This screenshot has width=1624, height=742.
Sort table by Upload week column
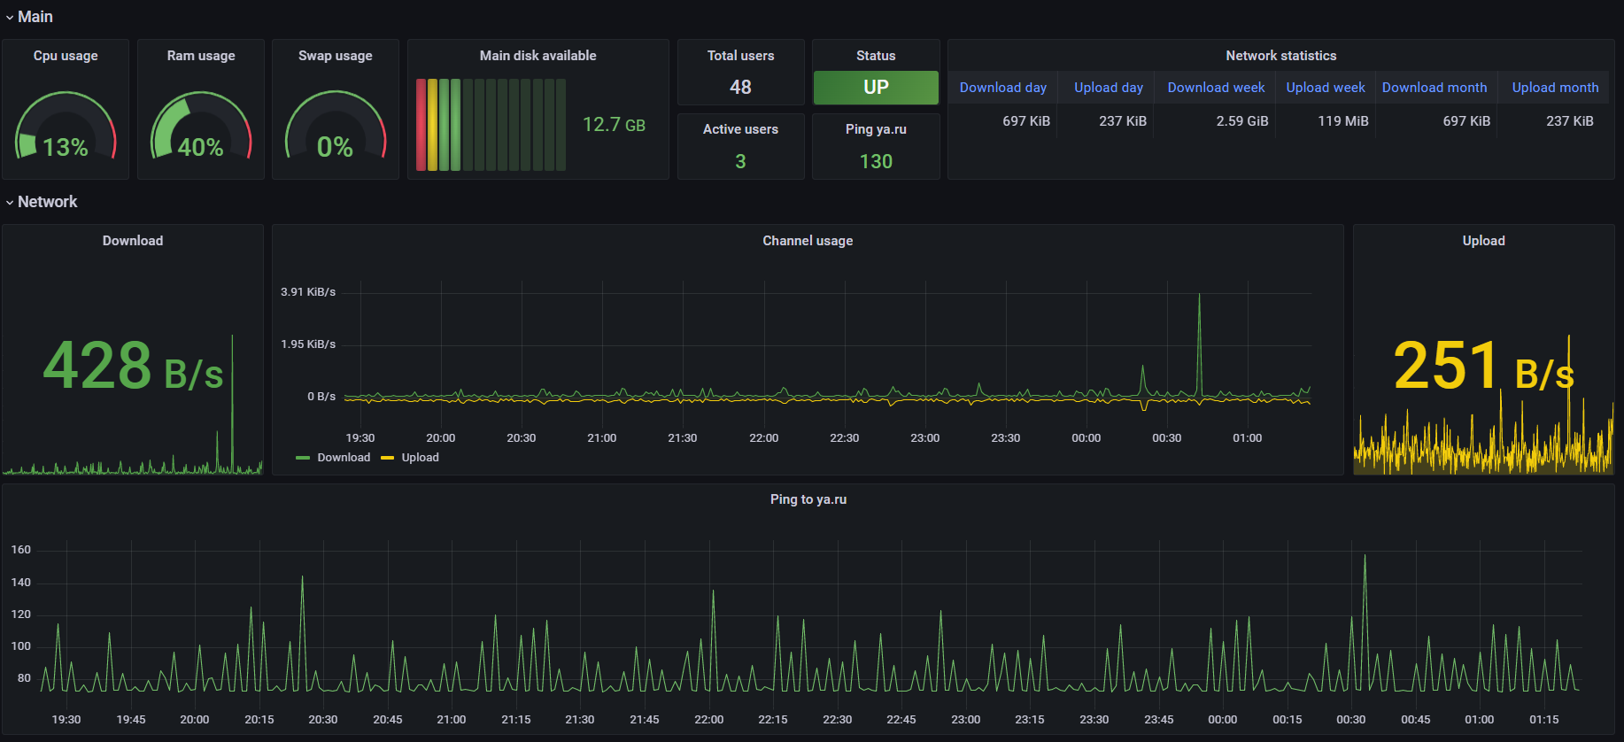click(1326, 88)
